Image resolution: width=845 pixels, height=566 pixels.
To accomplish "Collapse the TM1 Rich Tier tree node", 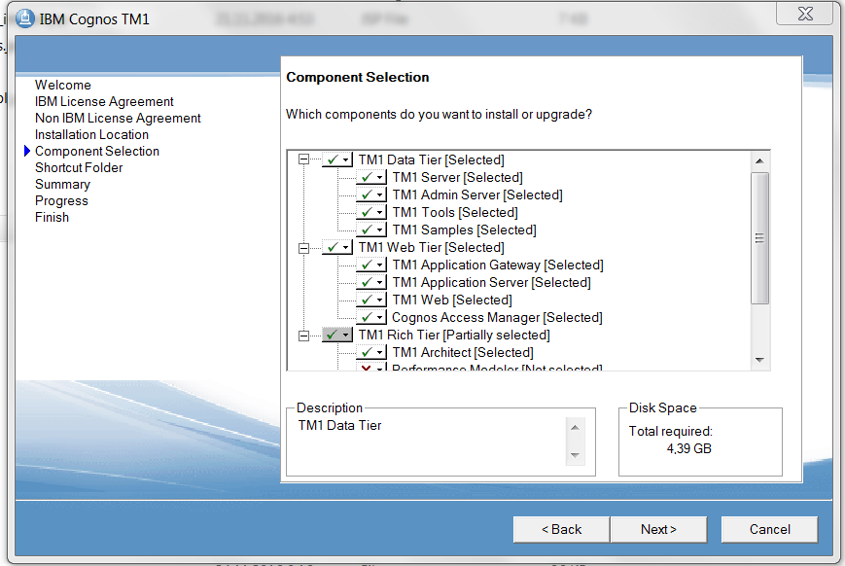I will (304, 336).
